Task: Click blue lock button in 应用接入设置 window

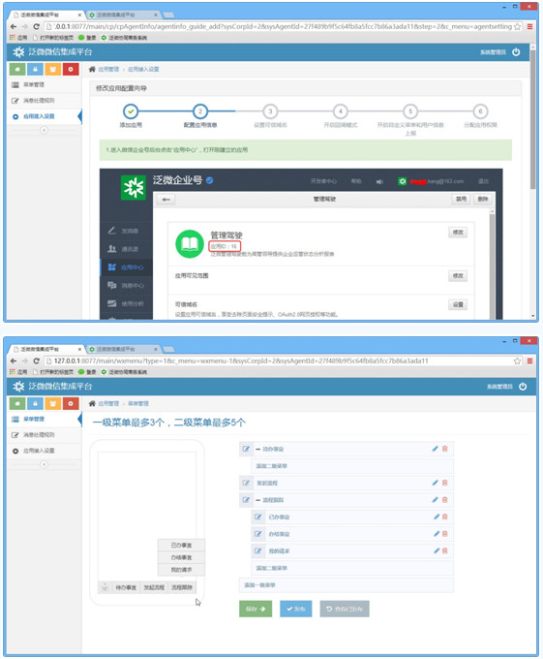Action: tap(35, 69)
